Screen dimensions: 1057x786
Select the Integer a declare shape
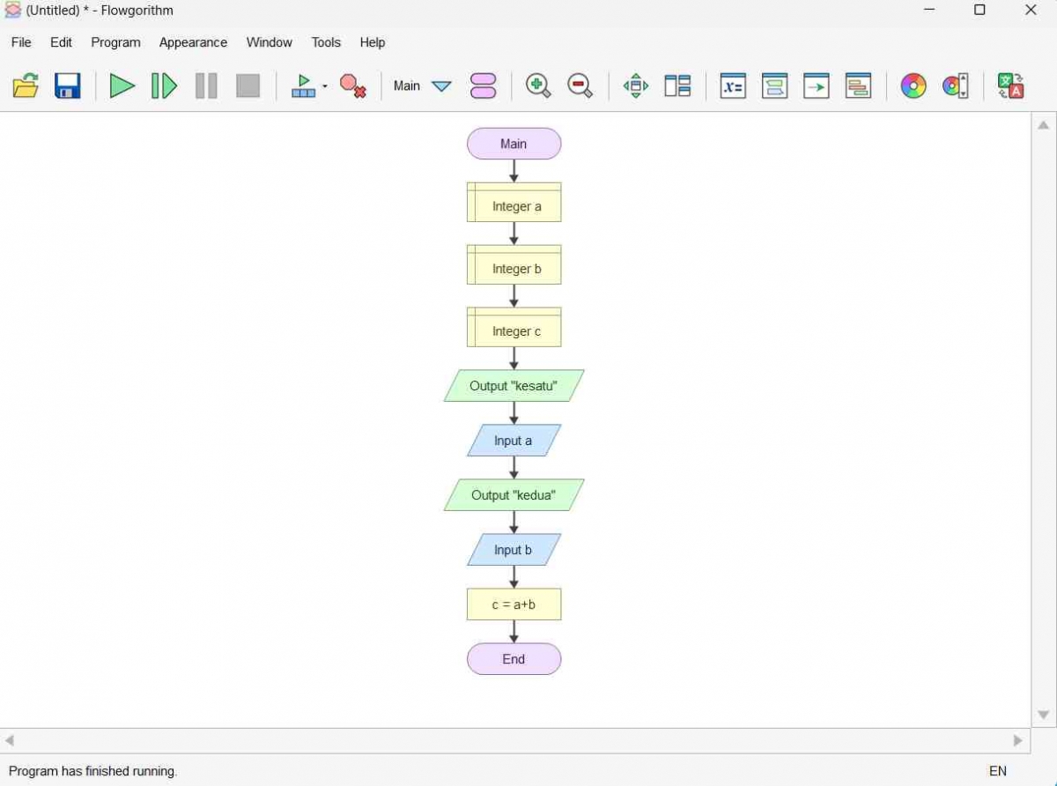[514, 202]
